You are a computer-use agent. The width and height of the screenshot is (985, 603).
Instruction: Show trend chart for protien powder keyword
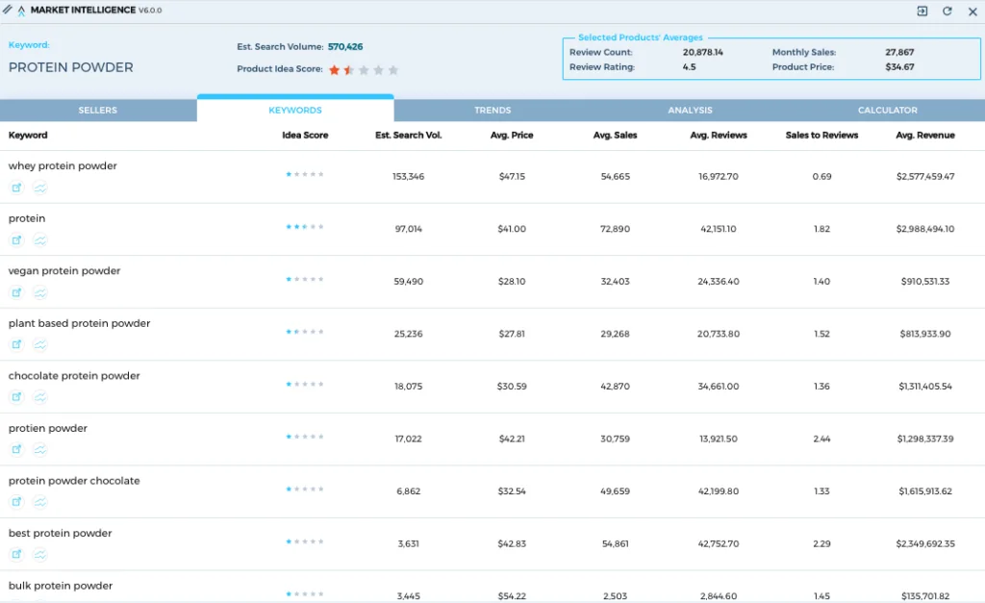click(39, 449)
